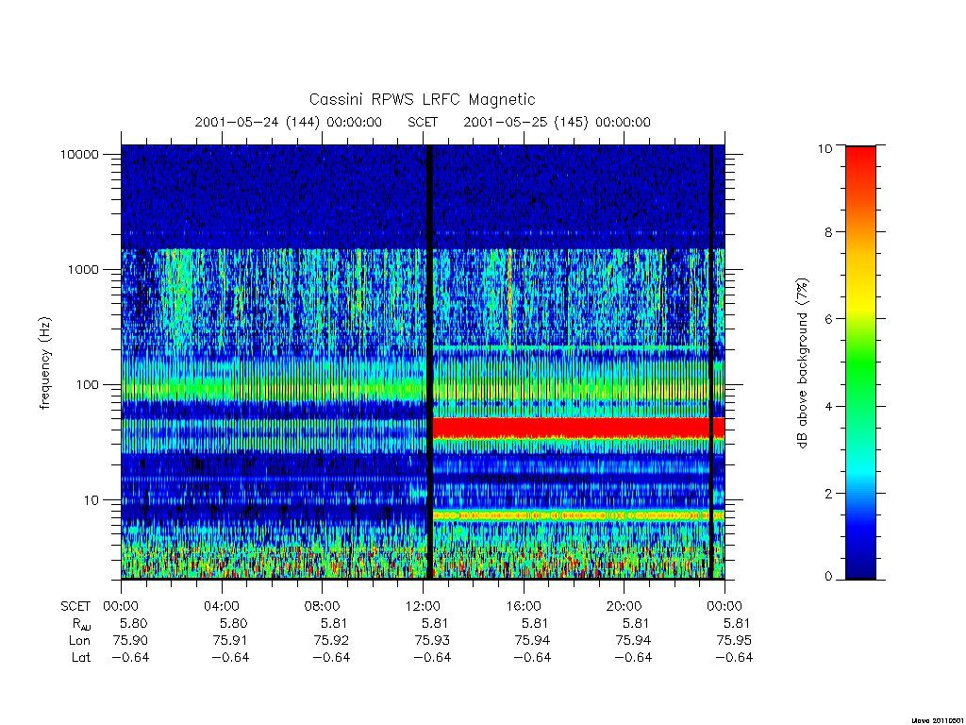Click the Lon value 75.93
Viewport: 966px width, 725px height.
[432, 641]
